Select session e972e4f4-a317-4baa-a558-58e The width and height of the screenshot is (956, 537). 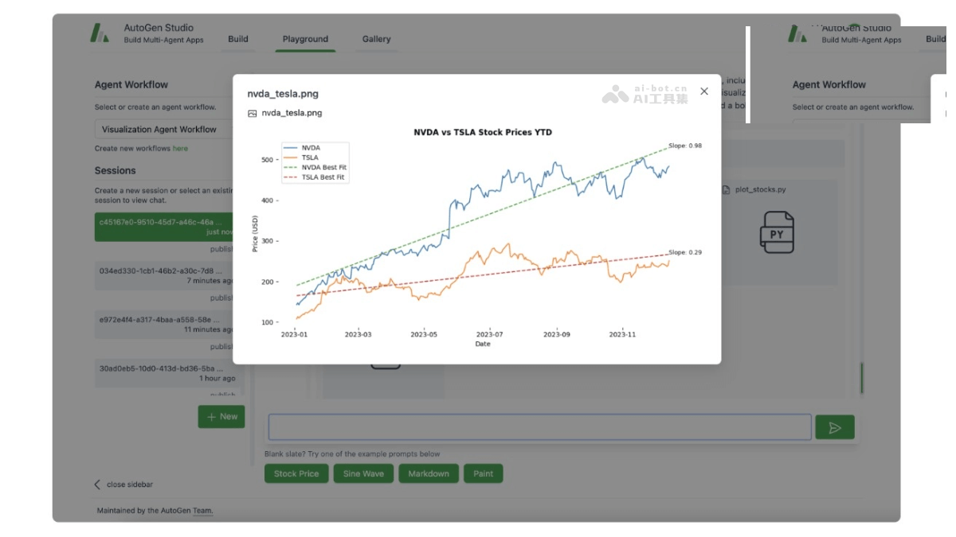(x=165, y=324)
